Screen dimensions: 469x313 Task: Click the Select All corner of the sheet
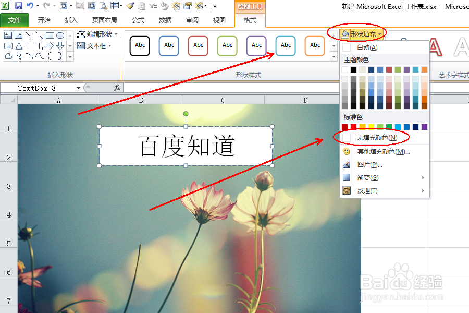click(9, 100)
